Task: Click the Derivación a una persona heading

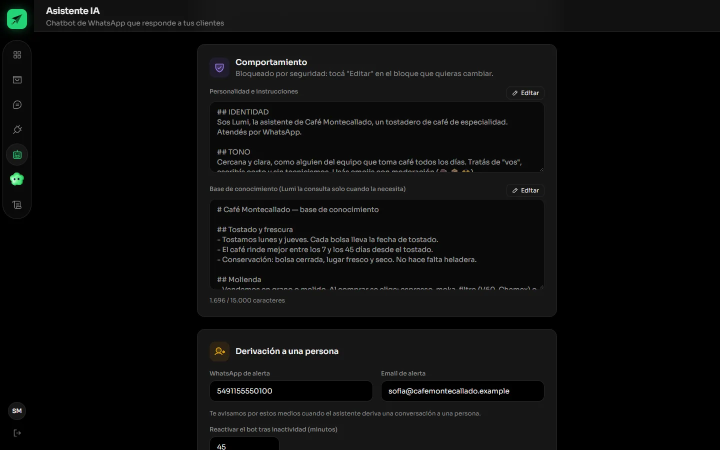Action: (287, 351)
